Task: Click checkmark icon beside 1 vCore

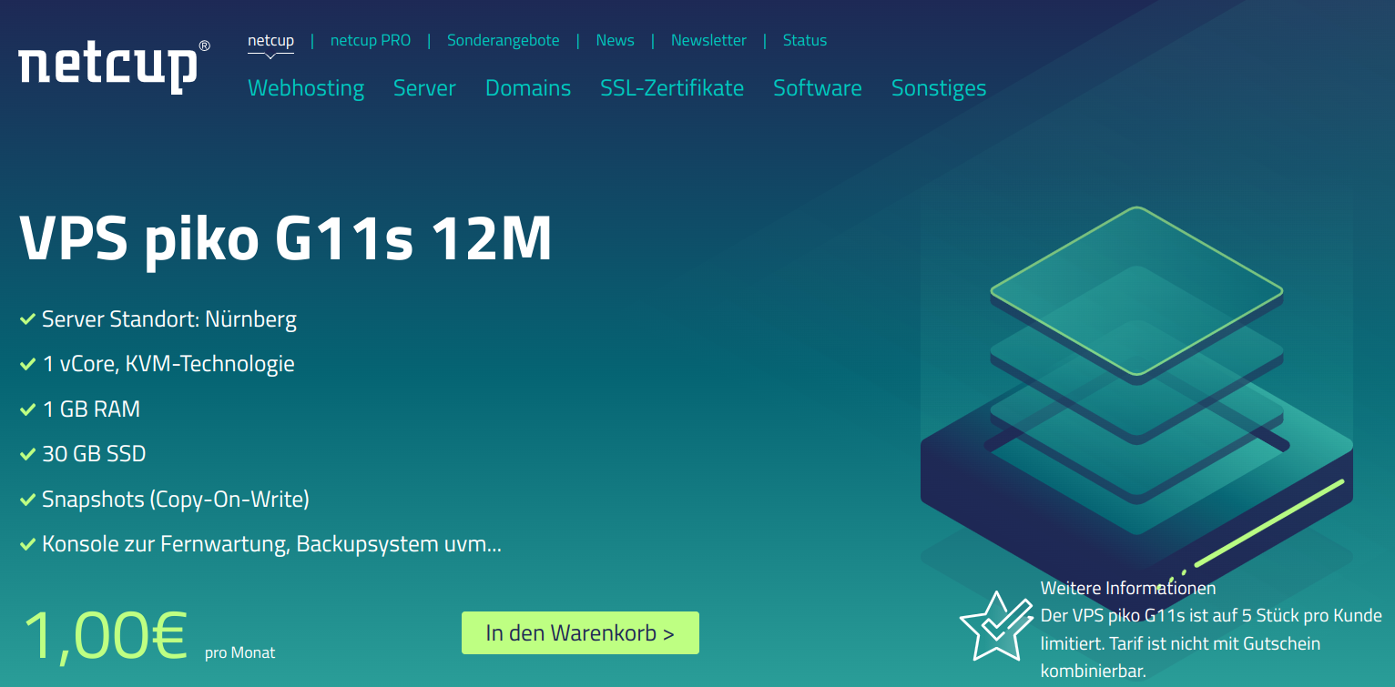Action: (x=27, y=364)
